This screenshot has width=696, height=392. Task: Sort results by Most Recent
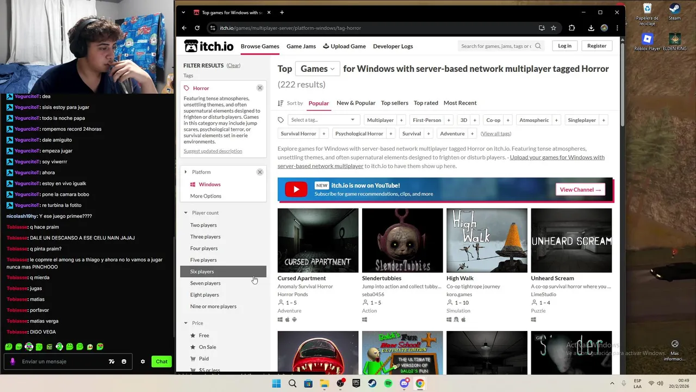point(460,103)
